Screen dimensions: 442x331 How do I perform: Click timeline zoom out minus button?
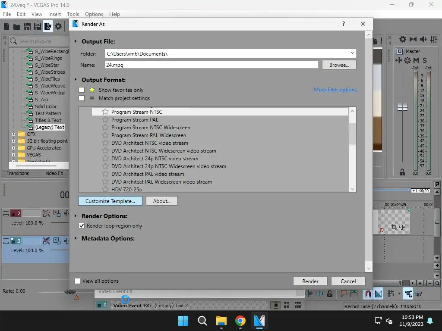pyautogui.click(x=429, y=283)
